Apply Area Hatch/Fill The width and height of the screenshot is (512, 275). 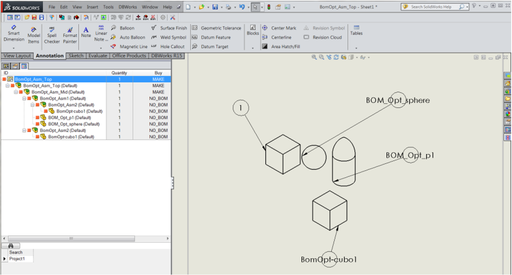281,47
